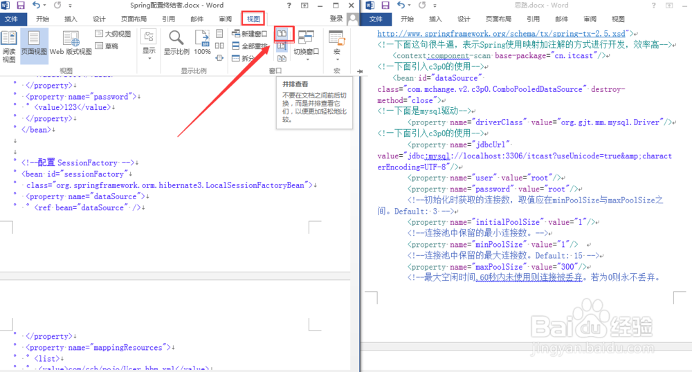Screen dimensions: 692x372
Task: Undo the last action in the left Word window
Action: (x=35, y=6)
